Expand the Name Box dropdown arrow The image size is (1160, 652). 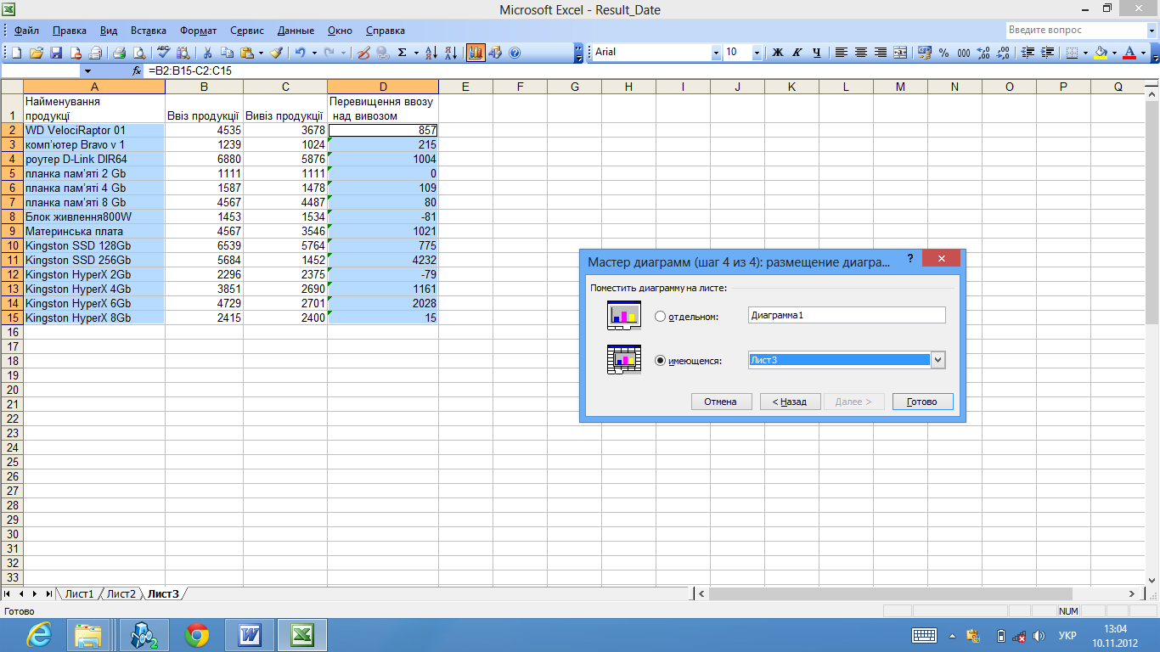(x=87, y=71)
